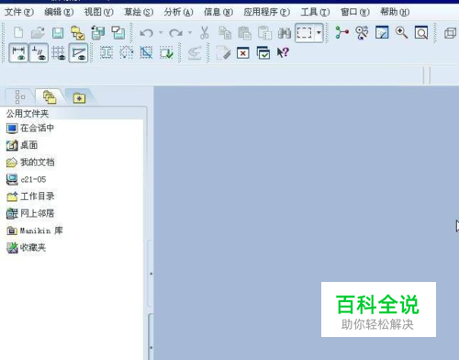Click the backup file icon
Screen dimensions: 459x360
tap(118, 33)
